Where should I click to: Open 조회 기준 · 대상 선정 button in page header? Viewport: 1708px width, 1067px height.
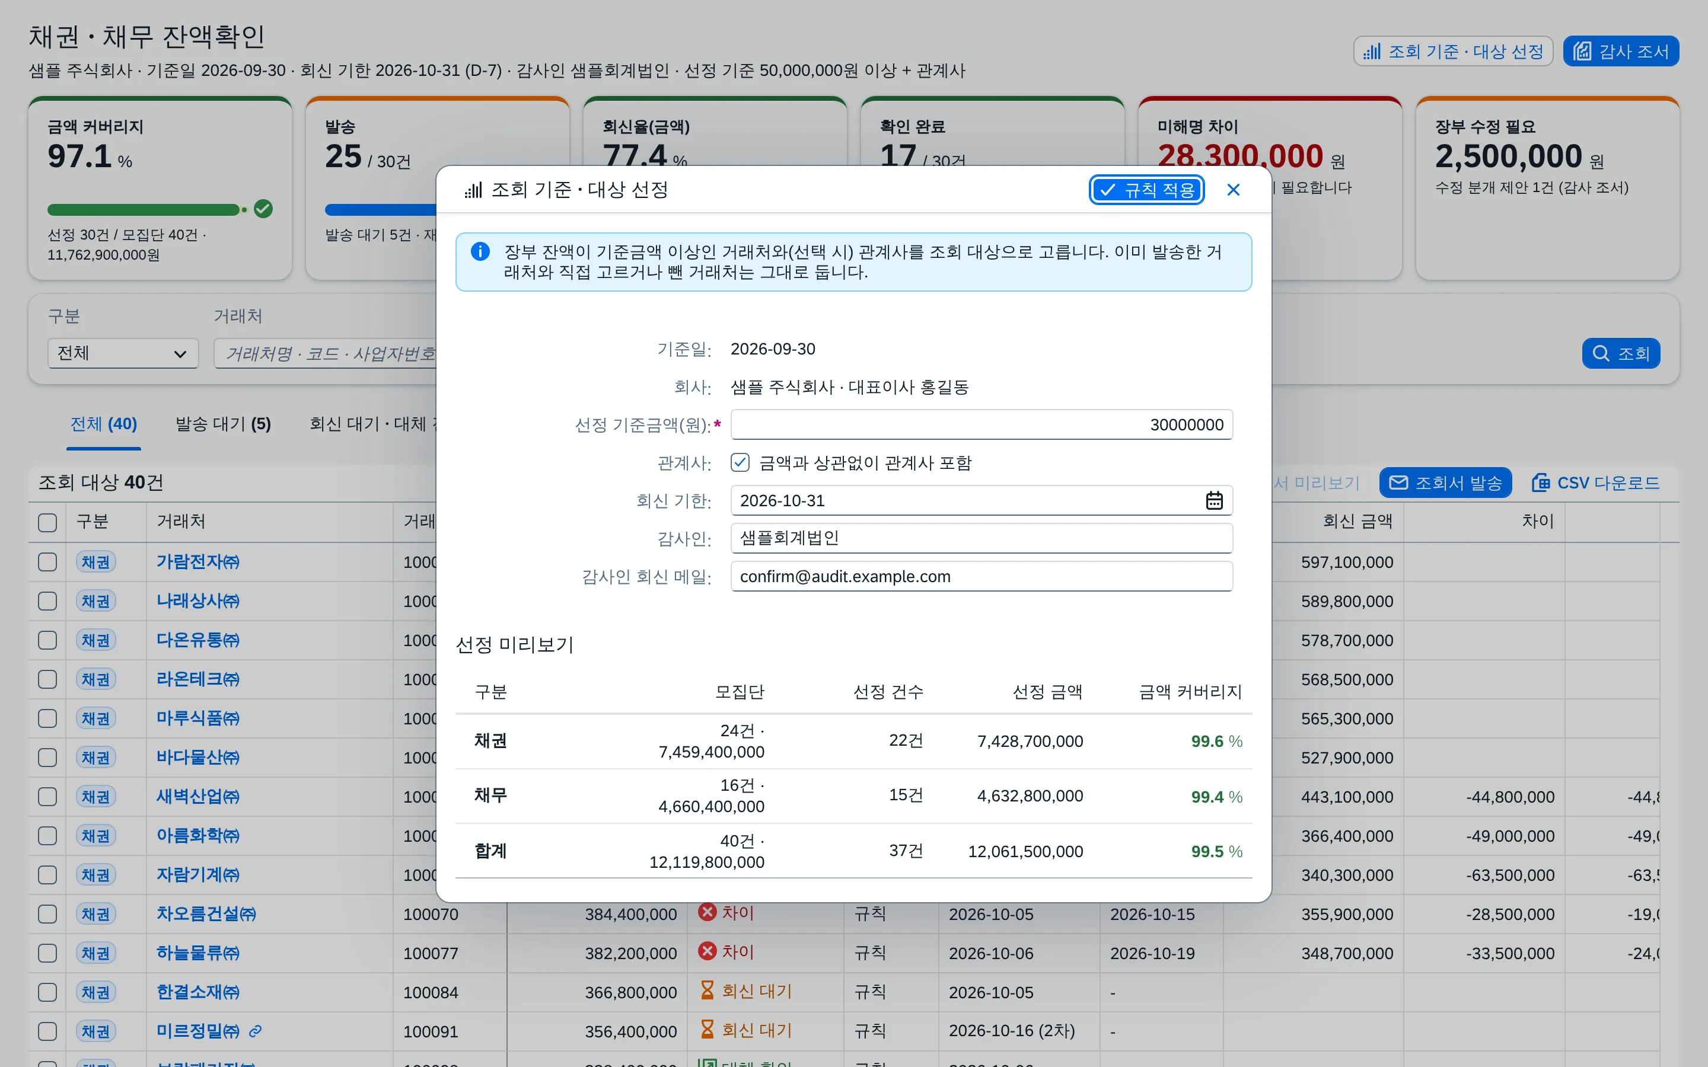[x=1453, y=52]
